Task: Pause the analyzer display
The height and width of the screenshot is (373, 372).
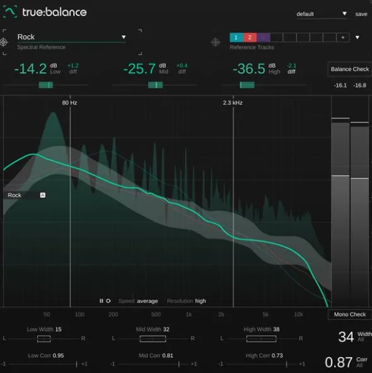Action: coord(102,301)
